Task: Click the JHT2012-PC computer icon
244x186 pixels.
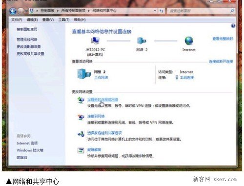Action: (x=95, y=41)
